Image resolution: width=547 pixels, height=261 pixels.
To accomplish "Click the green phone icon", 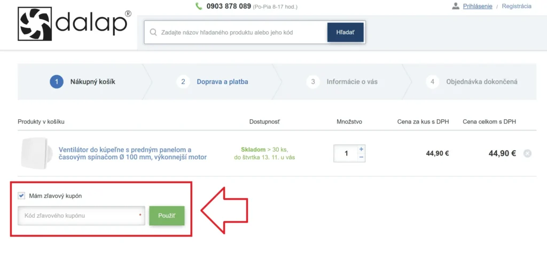I will coord(199,6).
